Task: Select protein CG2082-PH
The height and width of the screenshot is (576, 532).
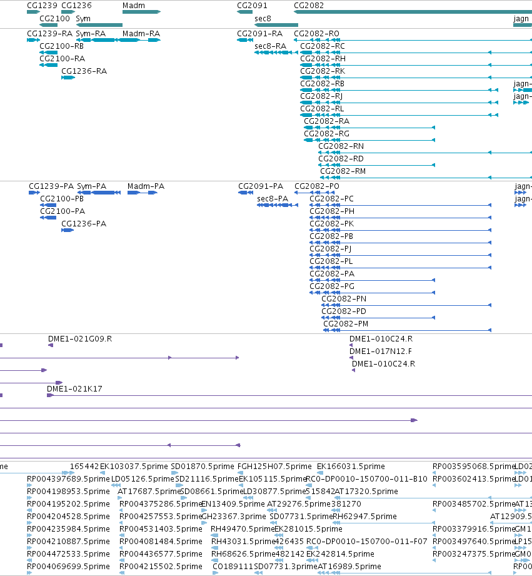Action: tap(332, 211)
